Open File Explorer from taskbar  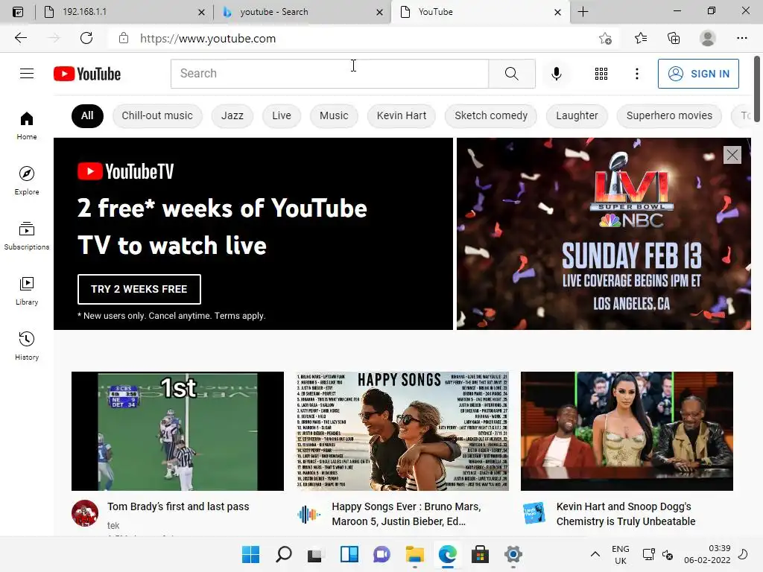click(x=414, y=554)
